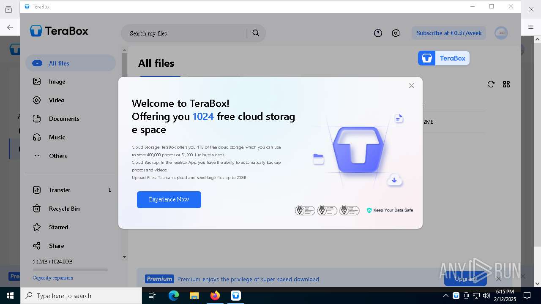Click the browser back arrow behind TeraBox

point(10,27)
